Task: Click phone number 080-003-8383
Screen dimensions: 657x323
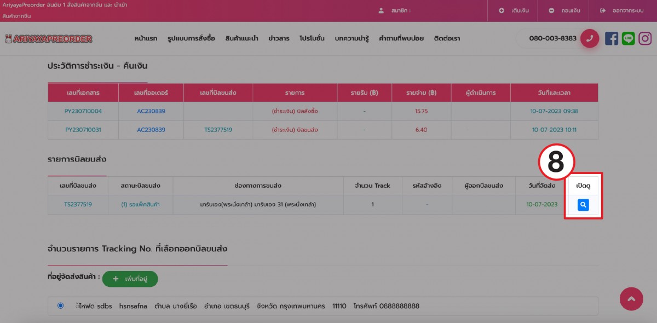Action: tap(552, 38)
